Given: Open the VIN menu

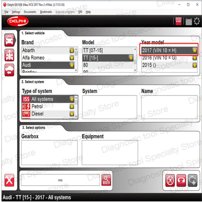Looking at the screenshot, I should pos(80,12).
